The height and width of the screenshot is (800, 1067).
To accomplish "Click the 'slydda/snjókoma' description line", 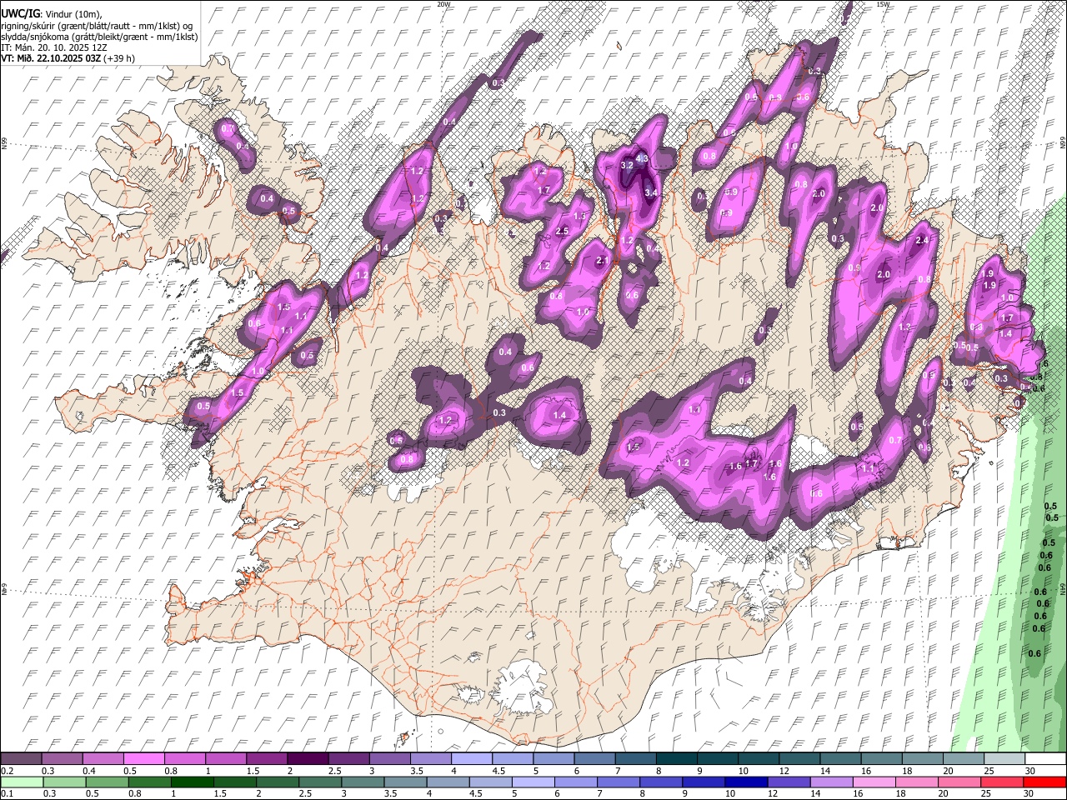I will pos(99,37).
